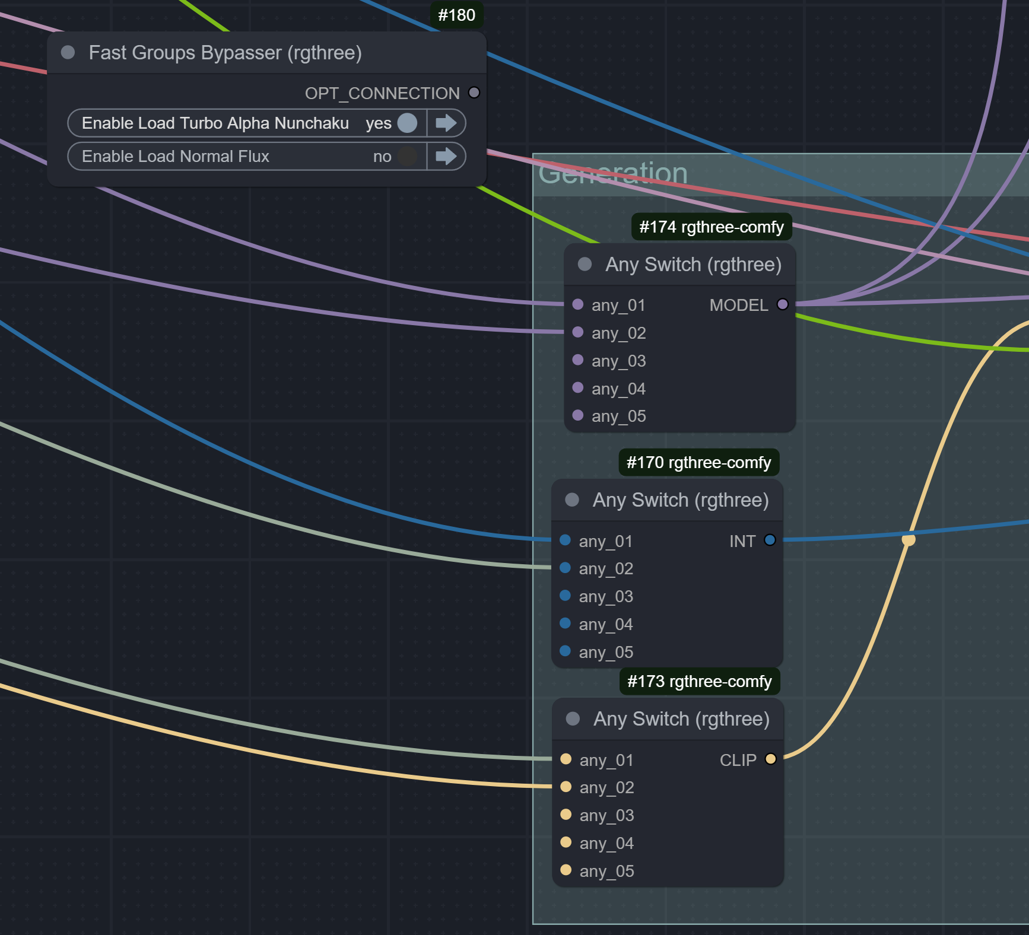This screenshot has height=935, width=1029.
Task: Click the #174 rgthree-comfy badge
Action: tap(712, 227)
